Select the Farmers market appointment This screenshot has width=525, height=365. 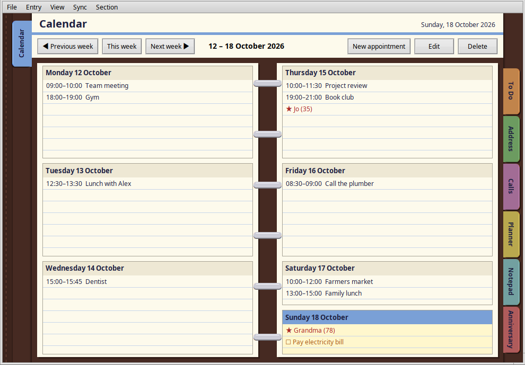pos(388,282)
